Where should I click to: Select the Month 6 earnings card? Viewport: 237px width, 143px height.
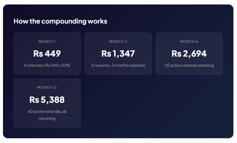(189, 54)
